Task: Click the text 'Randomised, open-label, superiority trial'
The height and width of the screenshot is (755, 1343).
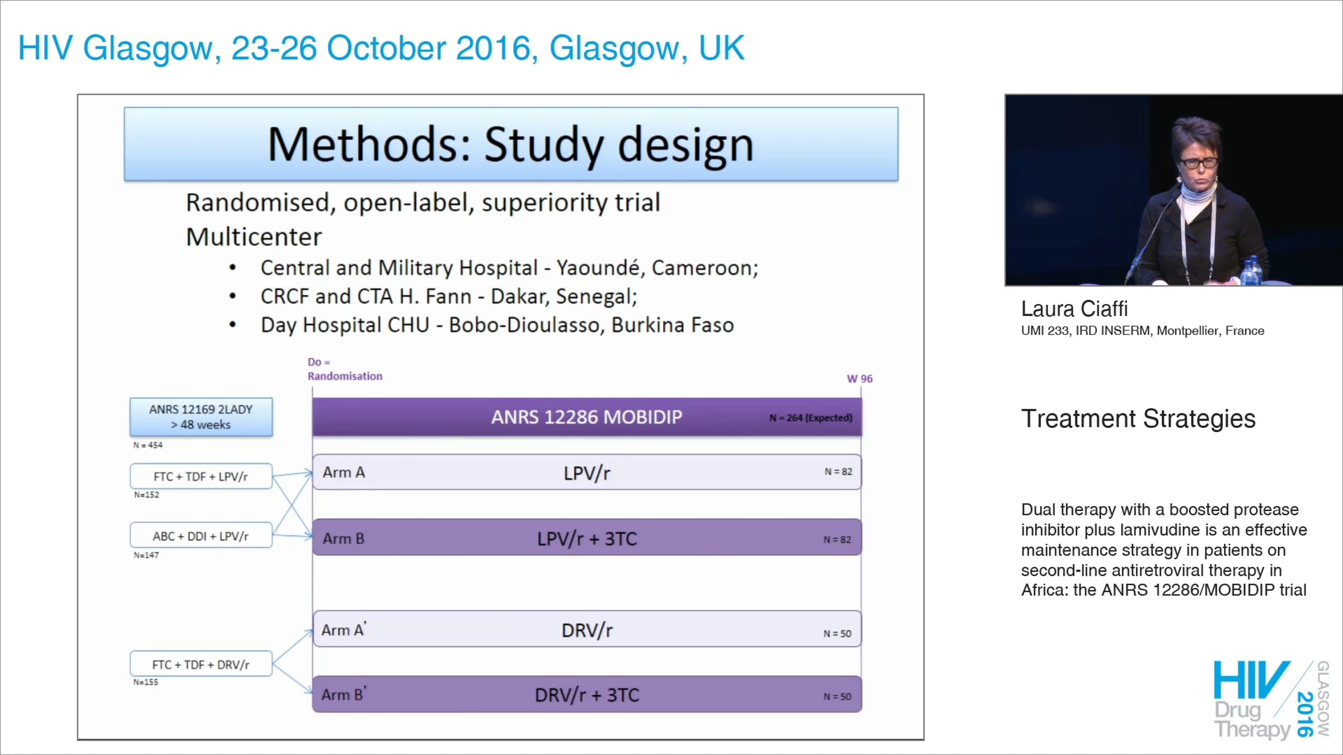Action: 423,202
